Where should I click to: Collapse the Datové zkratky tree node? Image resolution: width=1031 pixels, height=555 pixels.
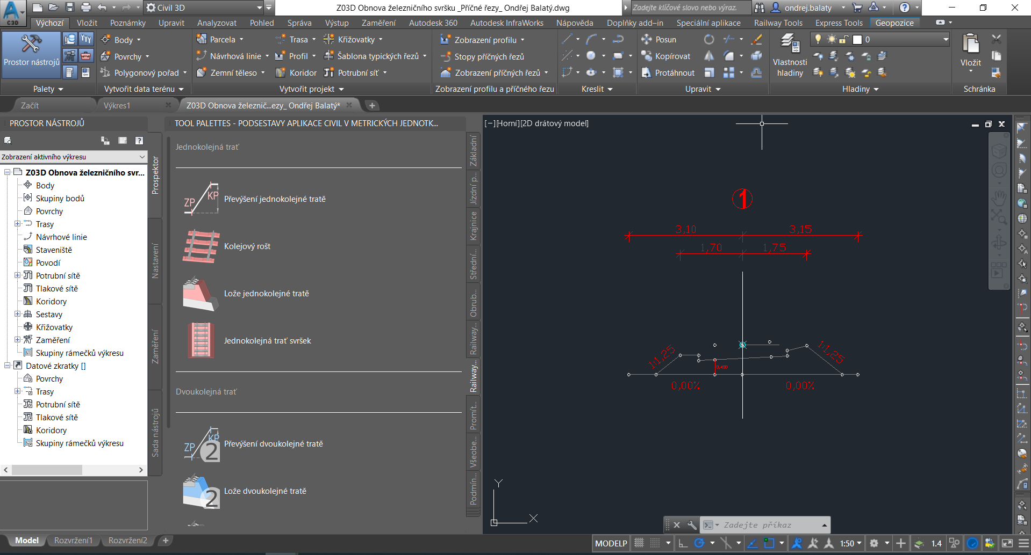[x=8, y=366]
